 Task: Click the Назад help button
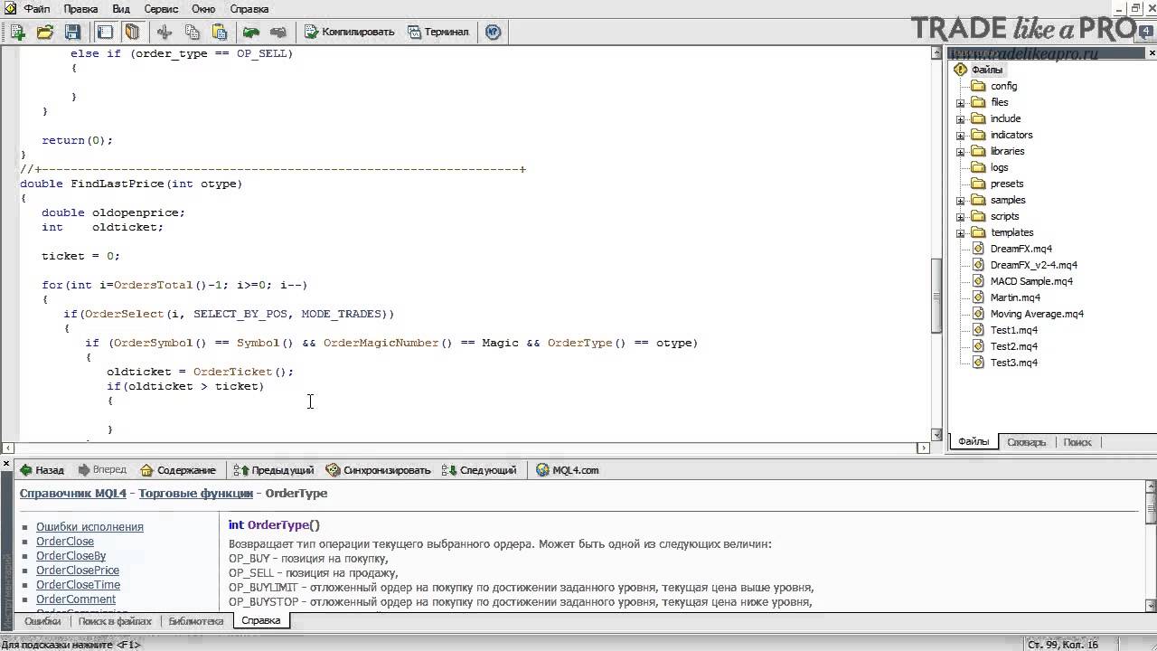[42, 470]
